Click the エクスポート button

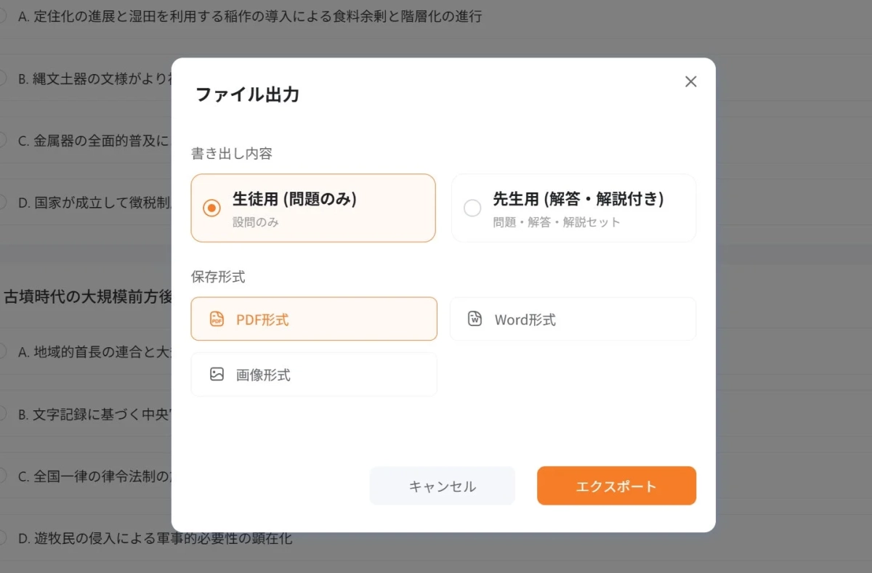coord(616,485)
